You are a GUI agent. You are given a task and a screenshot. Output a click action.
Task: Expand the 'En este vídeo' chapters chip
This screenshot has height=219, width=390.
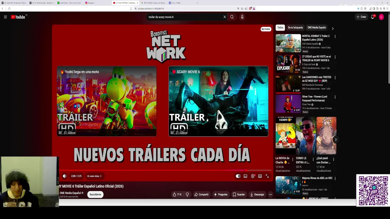(x=94, y=176)
